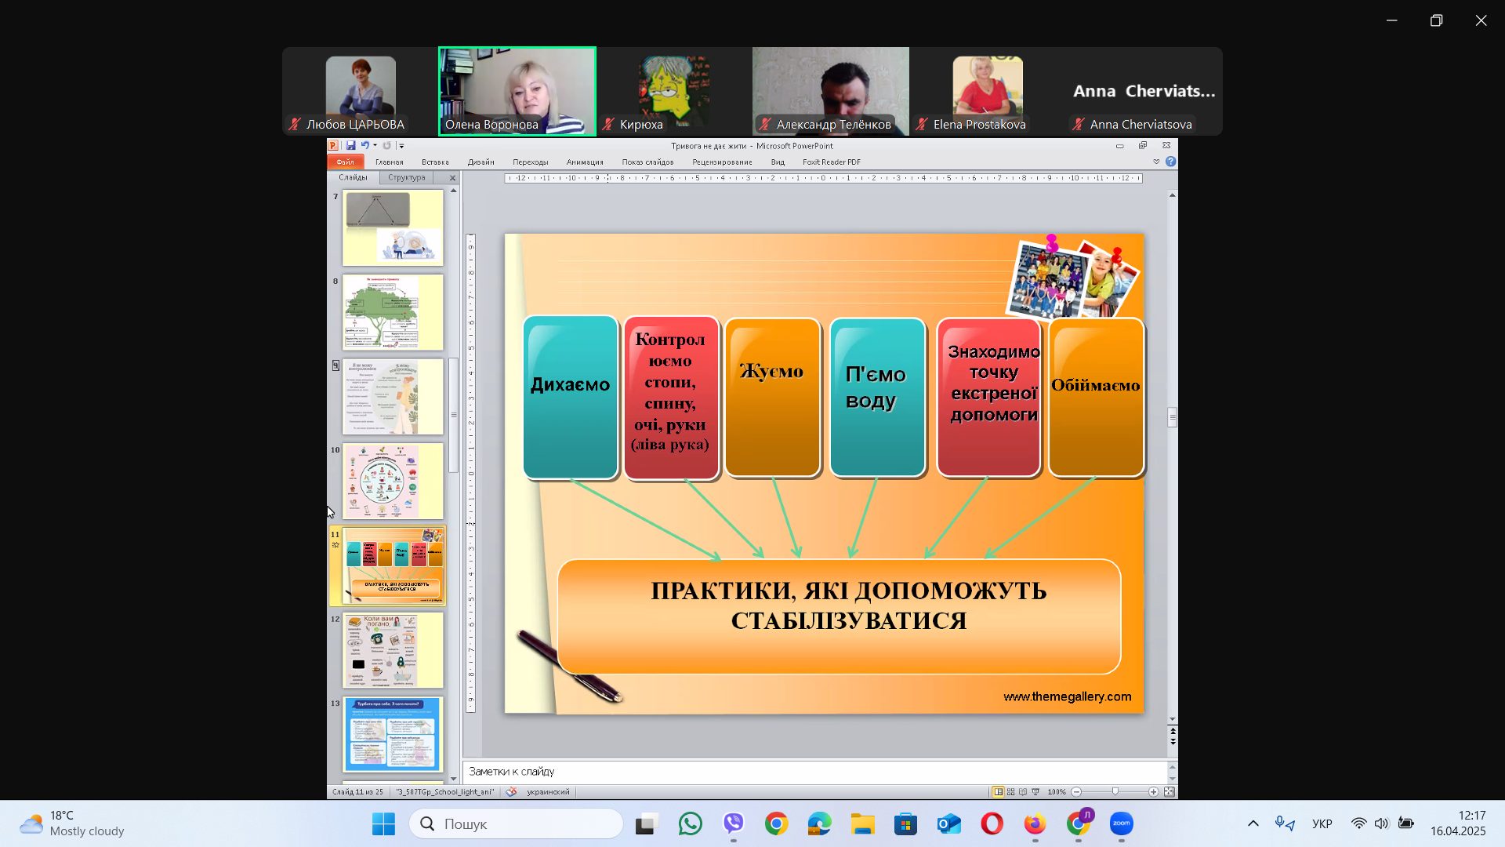Switch to the Структура pane tab

point(406,178)
